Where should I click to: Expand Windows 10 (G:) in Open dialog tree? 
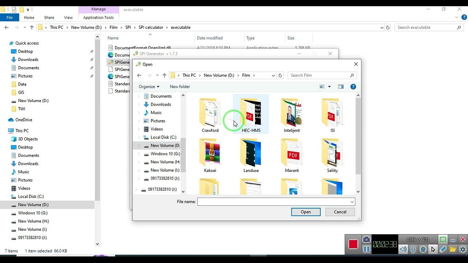[x=139, y=154]
